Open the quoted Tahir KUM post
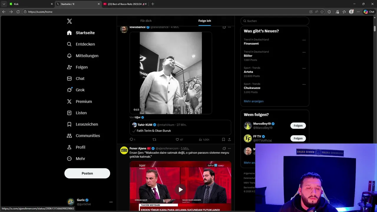Viewport: 377px width, 212px height. tap(180, 128)
